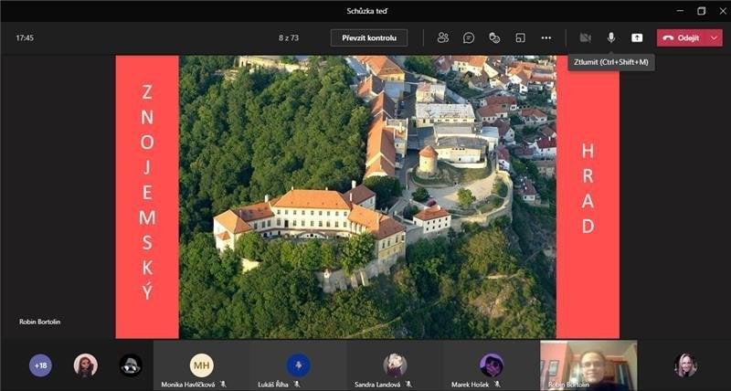
Task: Select Lukáš Říha's participant tile
Action: point(298,365)
